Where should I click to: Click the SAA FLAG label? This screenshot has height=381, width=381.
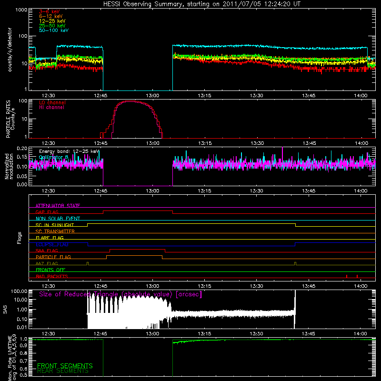tap(47, 251)
